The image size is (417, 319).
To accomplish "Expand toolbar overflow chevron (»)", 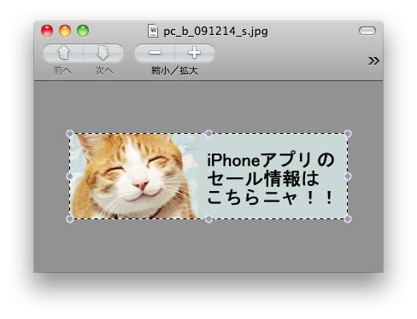I will click(x=373, y=61).
